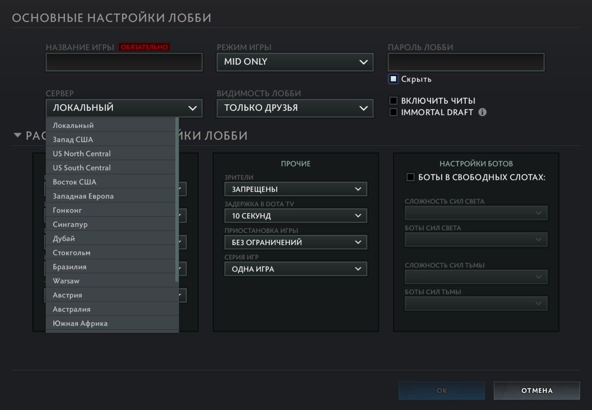Pick Южная Африка from server list
The image size is (592, 410).
111,324
